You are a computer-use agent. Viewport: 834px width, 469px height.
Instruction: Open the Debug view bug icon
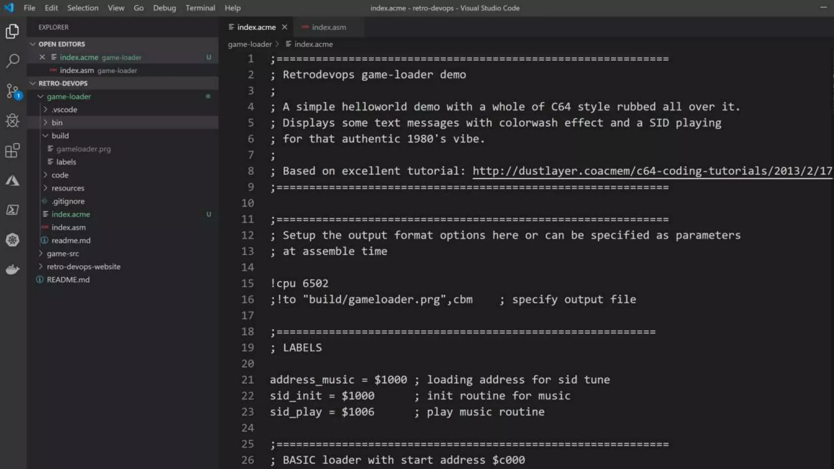point(13,121)
